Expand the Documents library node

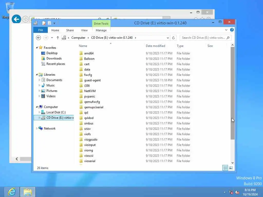tap(39, 80)
